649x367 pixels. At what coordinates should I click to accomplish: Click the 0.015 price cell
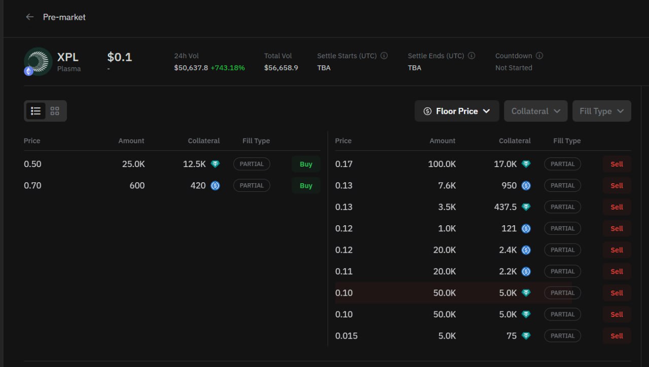[346, 336]
